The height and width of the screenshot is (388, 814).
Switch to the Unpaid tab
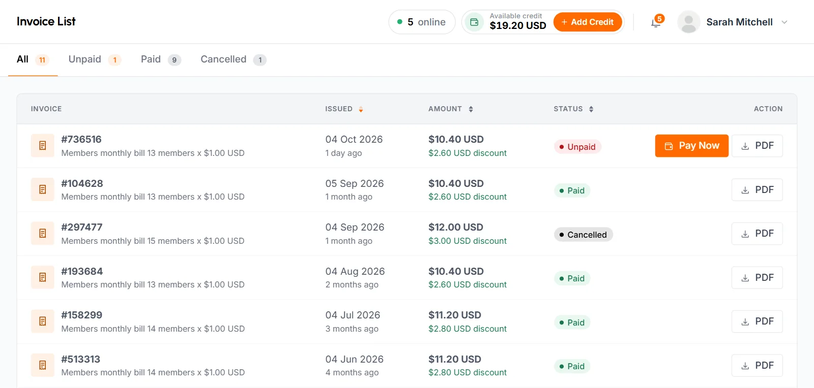[95, 59]
